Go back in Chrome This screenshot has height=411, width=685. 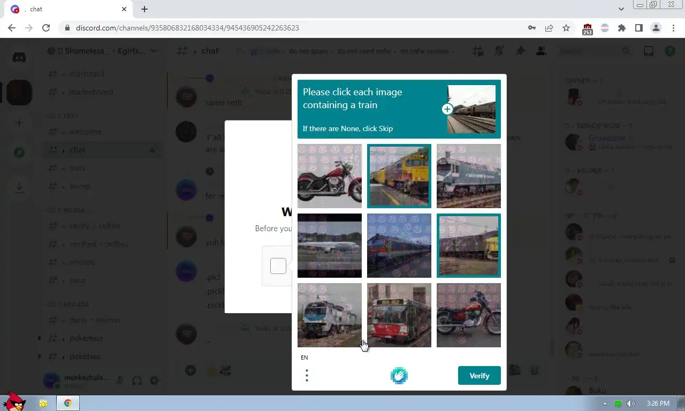pyautogui.click(x=12, y=28)
